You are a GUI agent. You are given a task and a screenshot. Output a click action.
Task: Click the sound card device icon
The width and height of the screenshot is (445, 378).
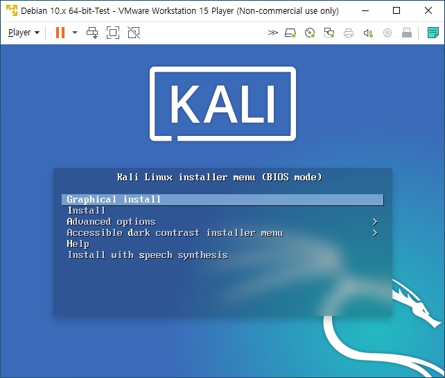(x=368, y=33)
